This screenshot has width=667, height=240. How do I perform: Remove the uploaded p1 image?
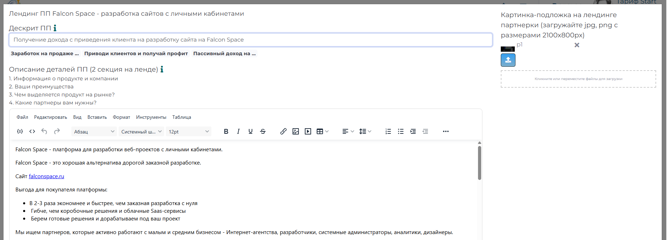577,45
